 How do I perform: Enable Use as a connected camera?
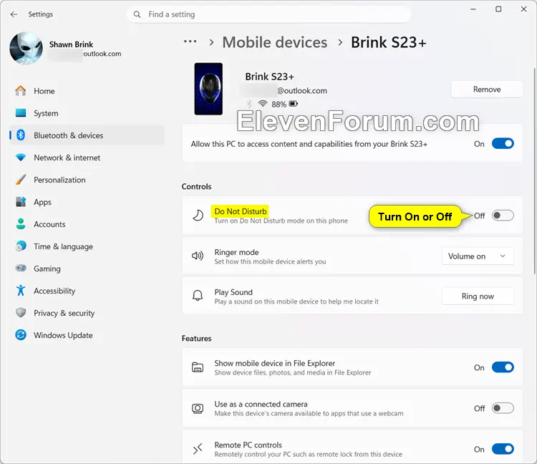[x=503, y=408]
